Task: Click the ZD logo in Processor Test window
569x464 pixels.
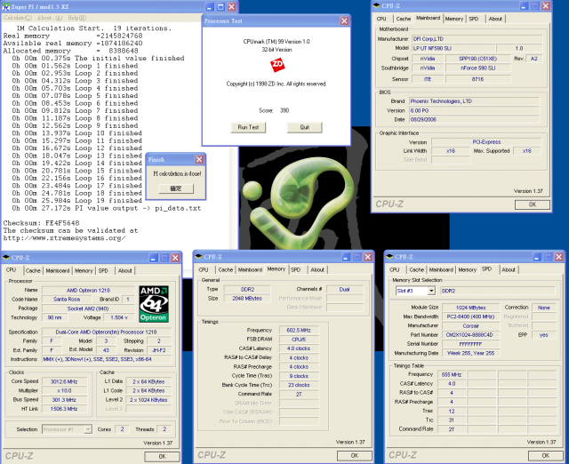Action: pos(277,65)
